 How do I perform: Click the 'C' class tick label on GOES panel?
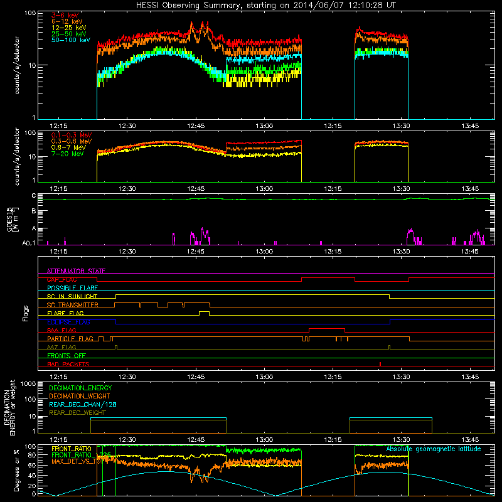34,196
